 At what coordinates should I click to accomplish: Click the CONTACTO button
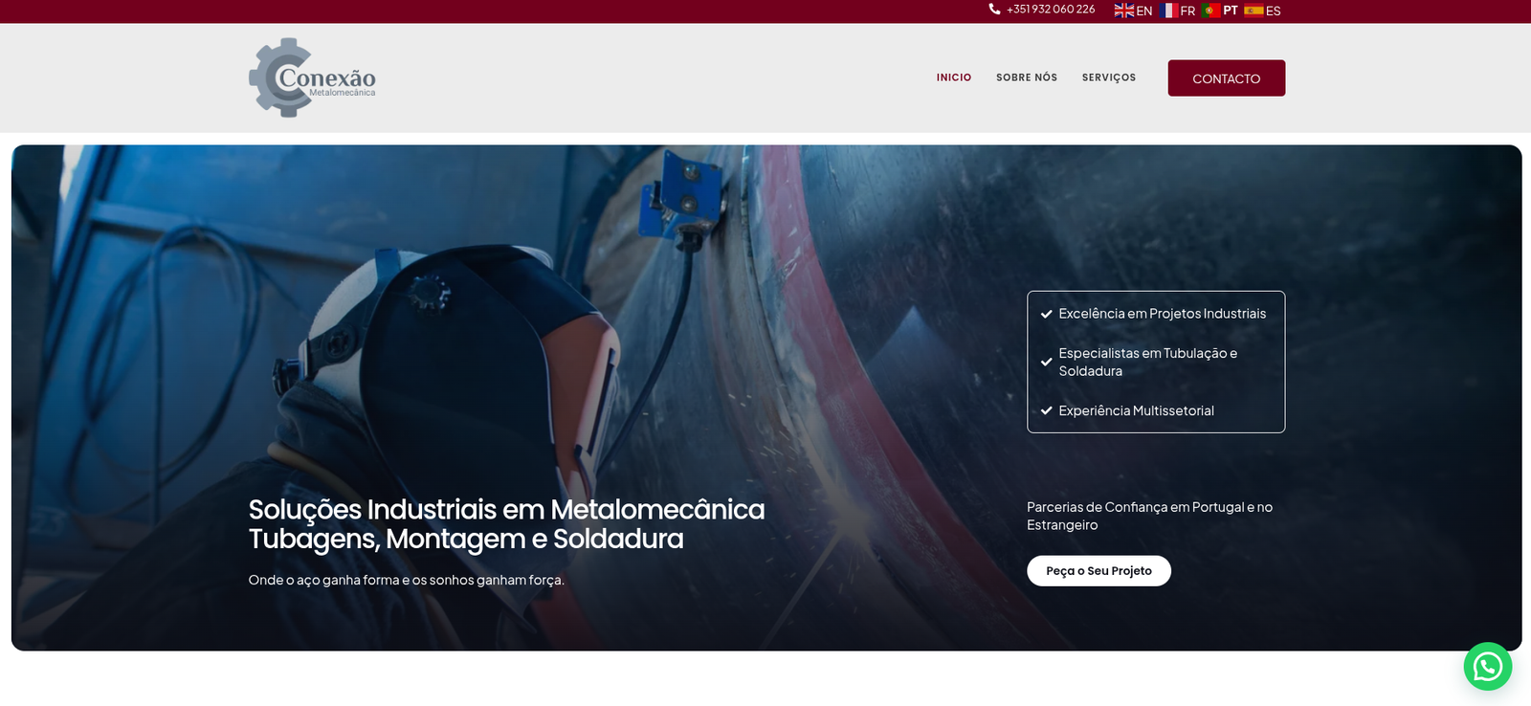[x=1227, y=78]
